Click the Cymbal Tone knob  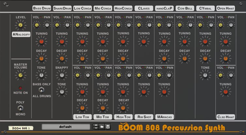click(x=205, y=75)
